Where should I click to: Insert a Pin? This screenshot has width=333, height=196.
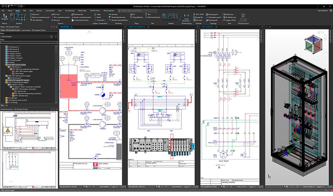132,15
